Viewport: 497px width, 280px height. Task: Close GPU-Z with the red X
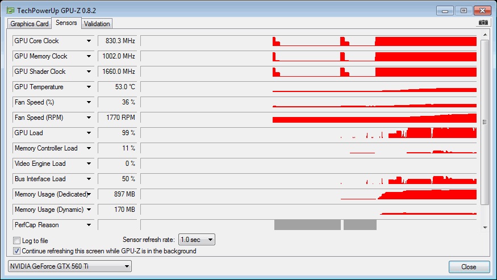(x=482, y=11)
